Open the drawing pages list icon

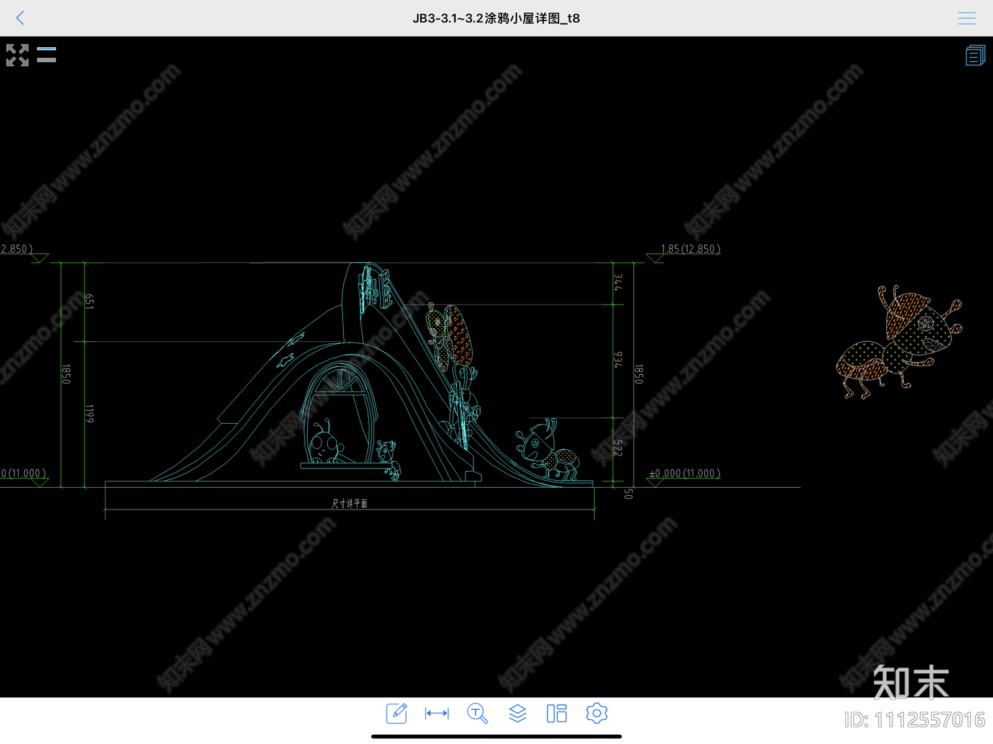(975, 55)
